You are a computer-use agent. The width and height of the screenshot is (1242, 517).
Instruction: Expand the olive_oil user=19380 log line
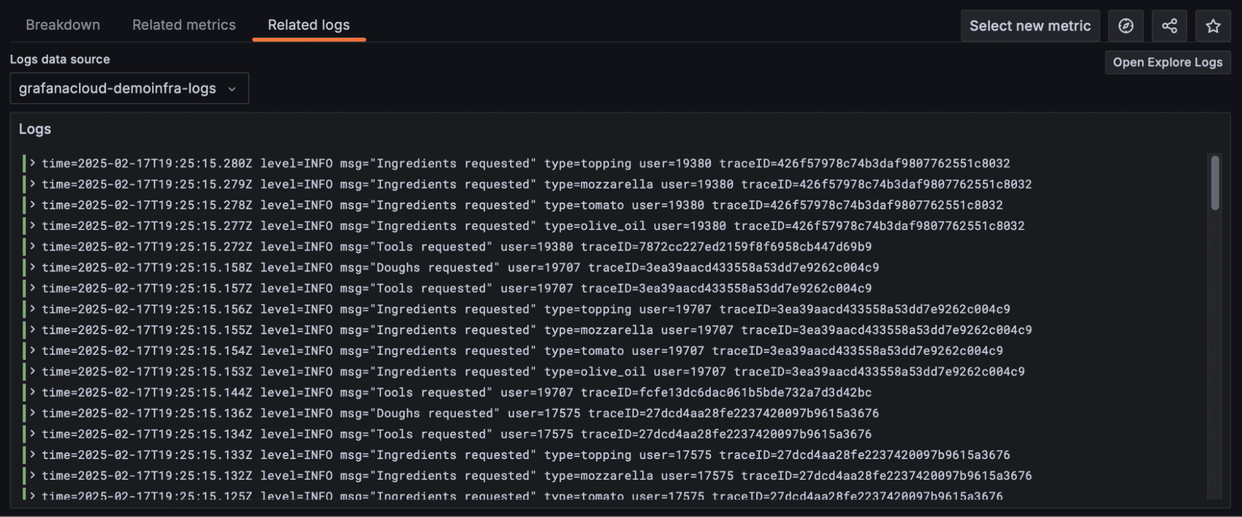[32, 226]
